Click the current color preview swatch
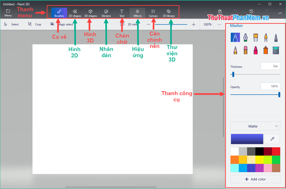The width and height of the screenshot is (286, 189). click(247, 139)
